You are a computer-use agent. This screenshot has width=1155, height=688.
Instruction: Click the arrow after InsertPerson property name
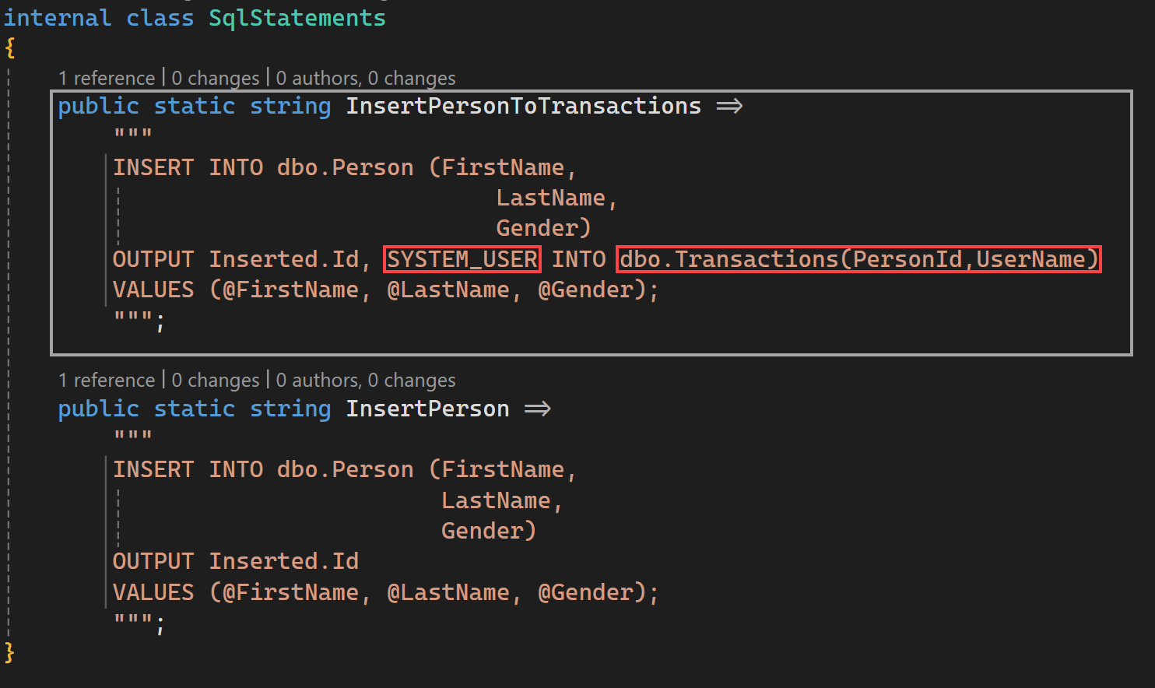coord(537,409)
